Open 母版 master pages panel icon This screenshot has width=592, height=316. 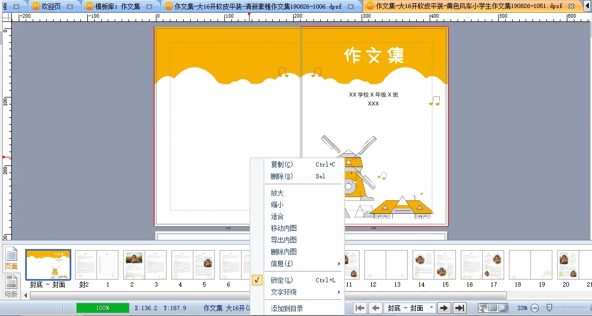(x=11, y=285)
